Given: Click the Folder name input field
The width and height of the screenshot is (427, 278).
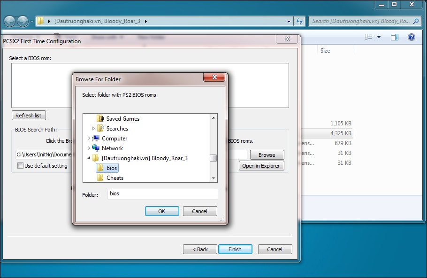Looking at the screenshot, I should click(162, 194).
